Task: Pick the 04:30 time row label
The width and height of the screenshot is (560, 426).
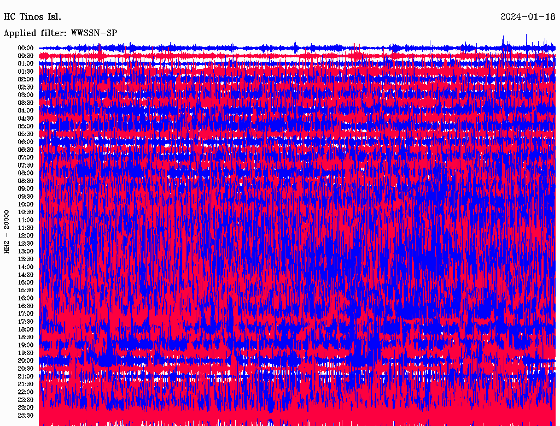Action: click(x=26, y=119)
